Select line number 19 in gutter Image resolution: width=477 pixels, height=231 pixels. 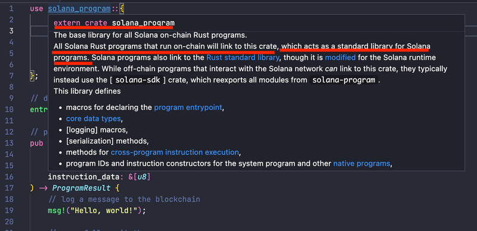tap(10, 210)
